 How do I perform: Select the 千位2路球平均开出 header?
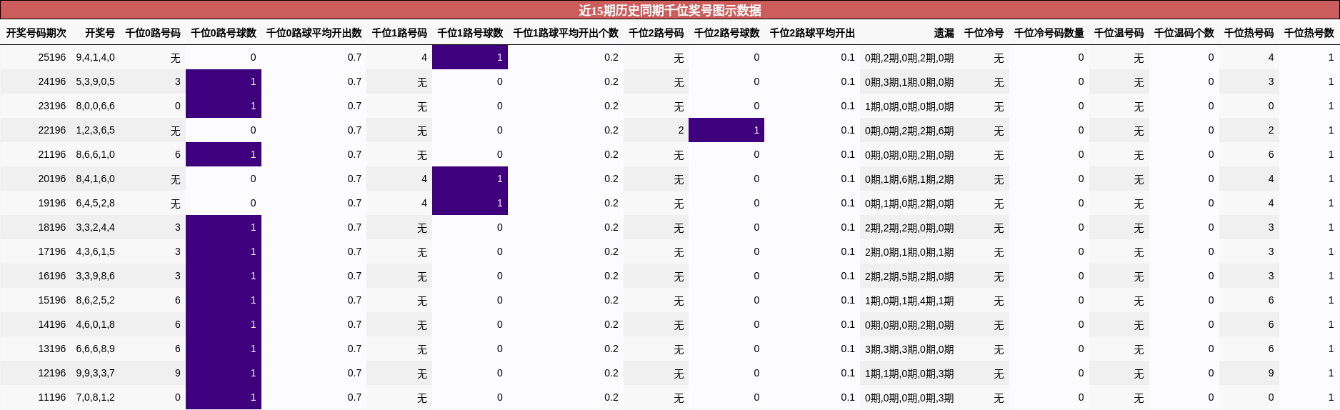812,33
